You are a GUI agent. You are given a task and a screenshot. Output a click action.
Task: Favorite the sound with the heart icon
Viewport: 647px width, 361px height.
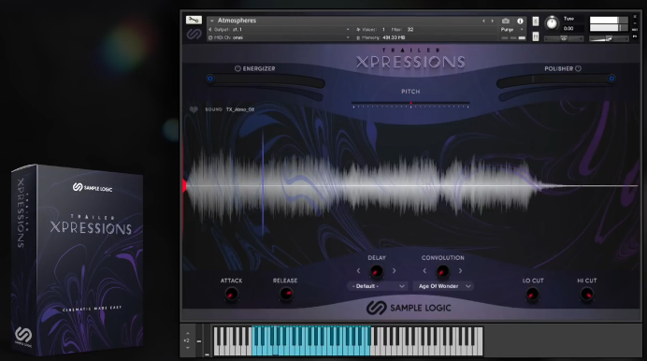pyautogui.click(x=194, y=109)
